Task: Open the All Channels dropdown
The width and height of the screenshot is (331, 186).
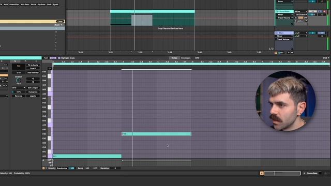Action: (301, 14)
